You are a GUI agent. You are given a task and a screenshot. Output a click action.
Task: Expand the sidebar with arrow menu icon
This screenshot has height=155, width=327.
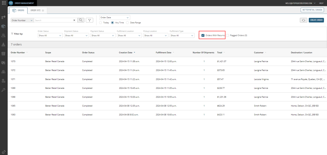4,17
